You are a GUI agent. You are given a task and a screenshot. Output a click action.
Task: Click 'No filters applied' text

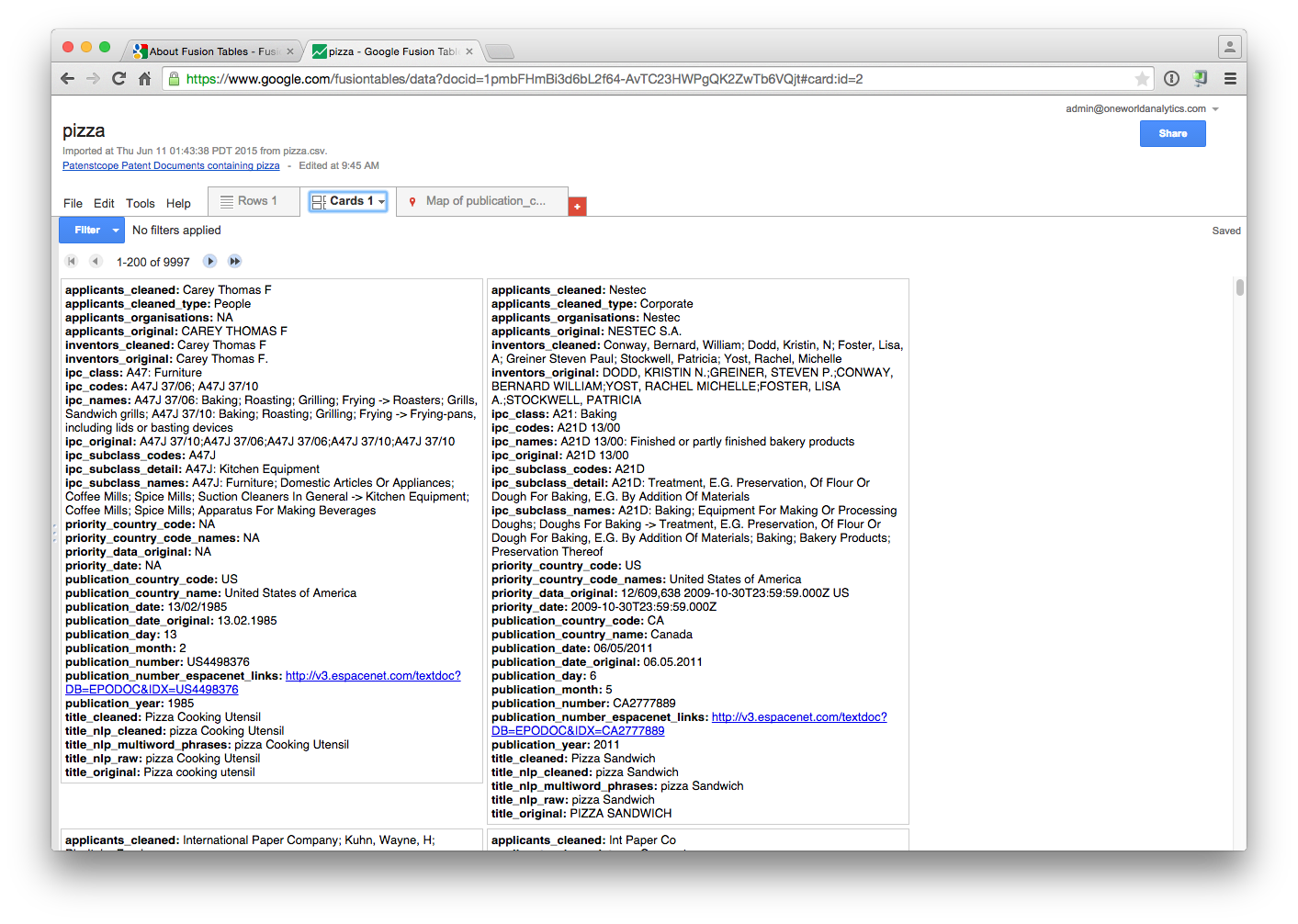pos(176,231)
